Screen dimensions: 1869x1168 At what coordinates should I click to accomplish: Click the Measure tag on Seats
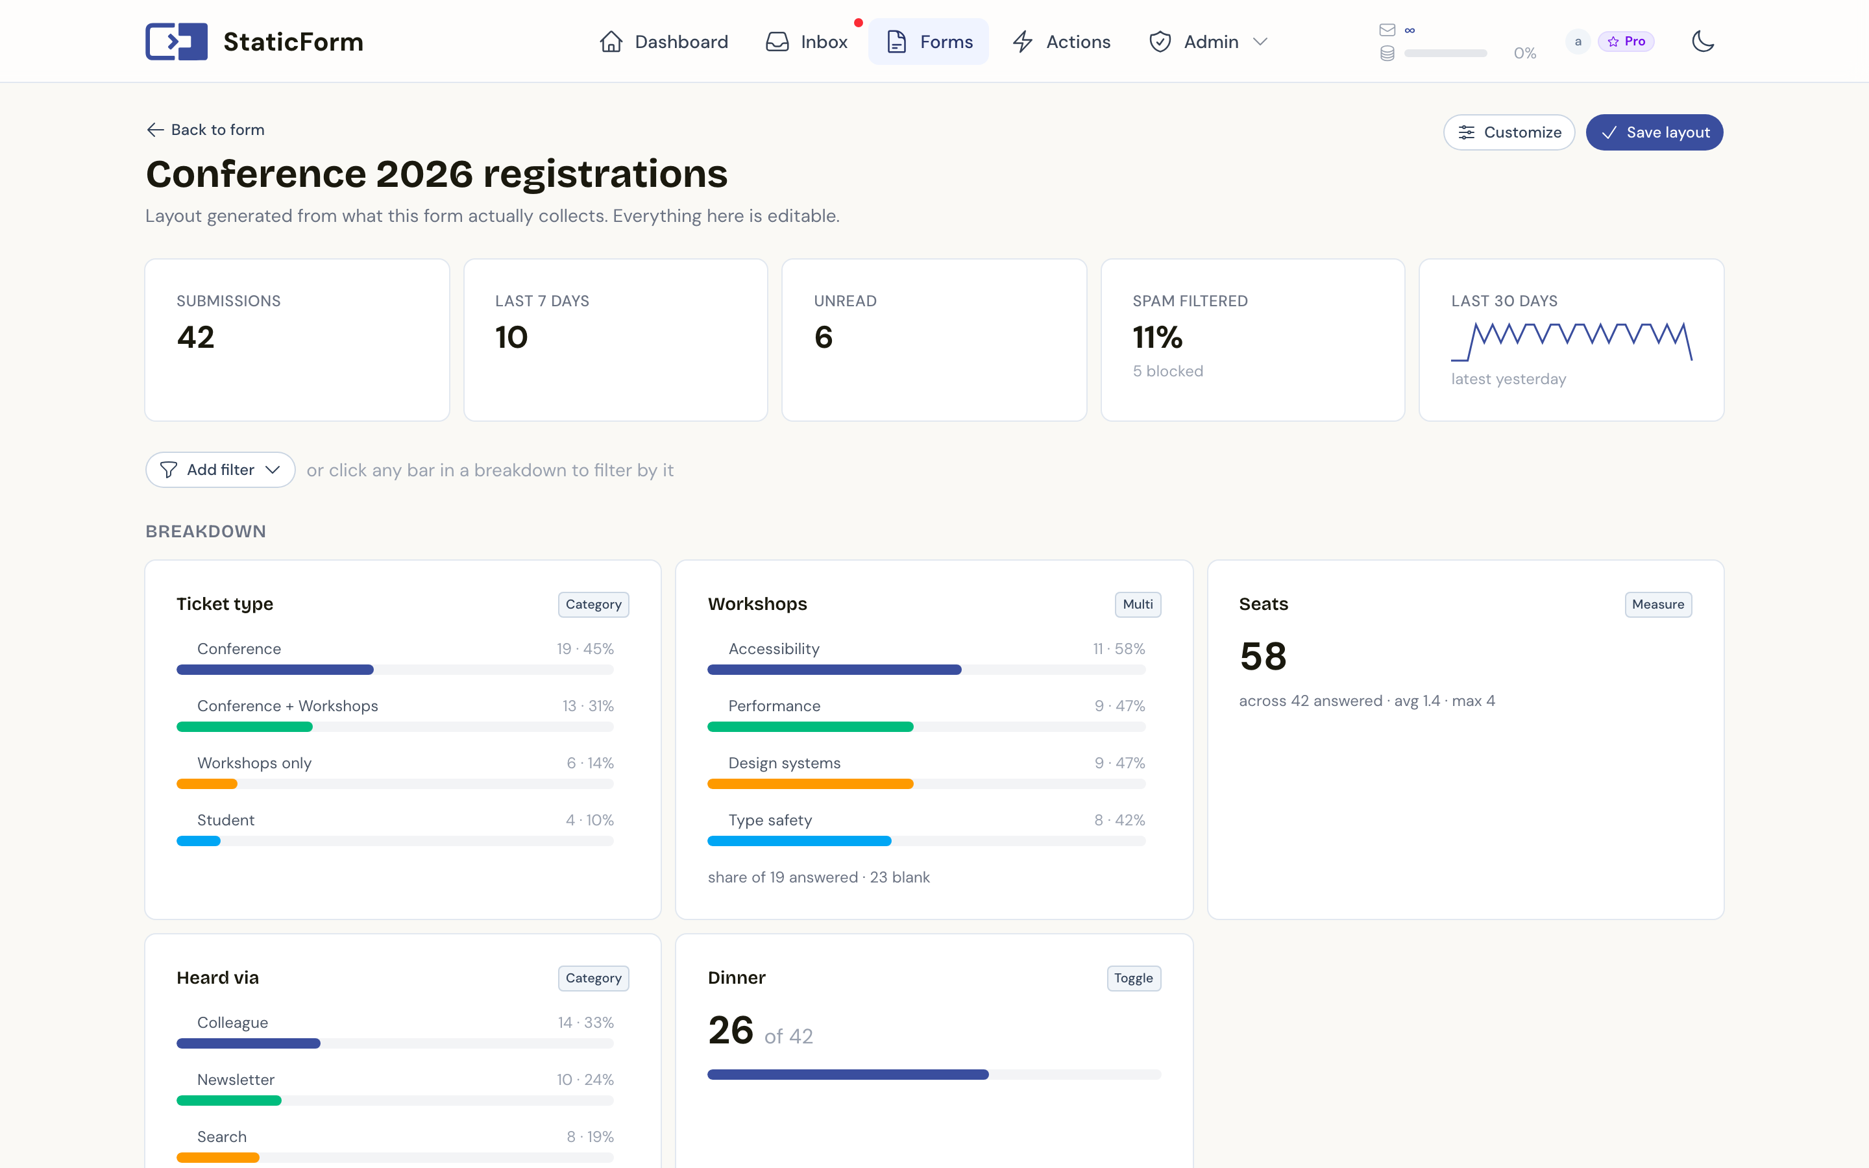tap(1658, 604)
